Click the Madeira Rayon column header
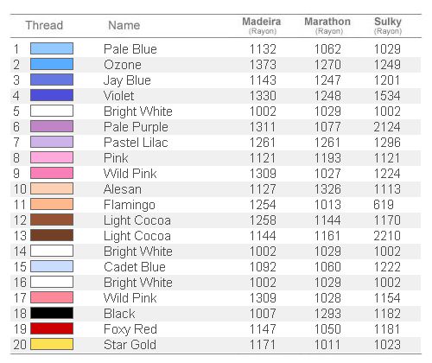Screen dimensions: 432x363 click(262, 25)
